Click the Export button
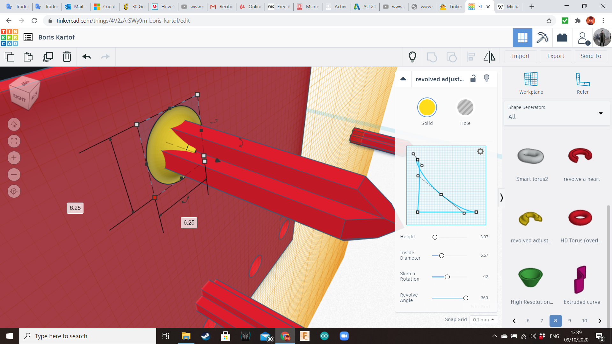This screenshot has height=344, width=612. [555, 56]
